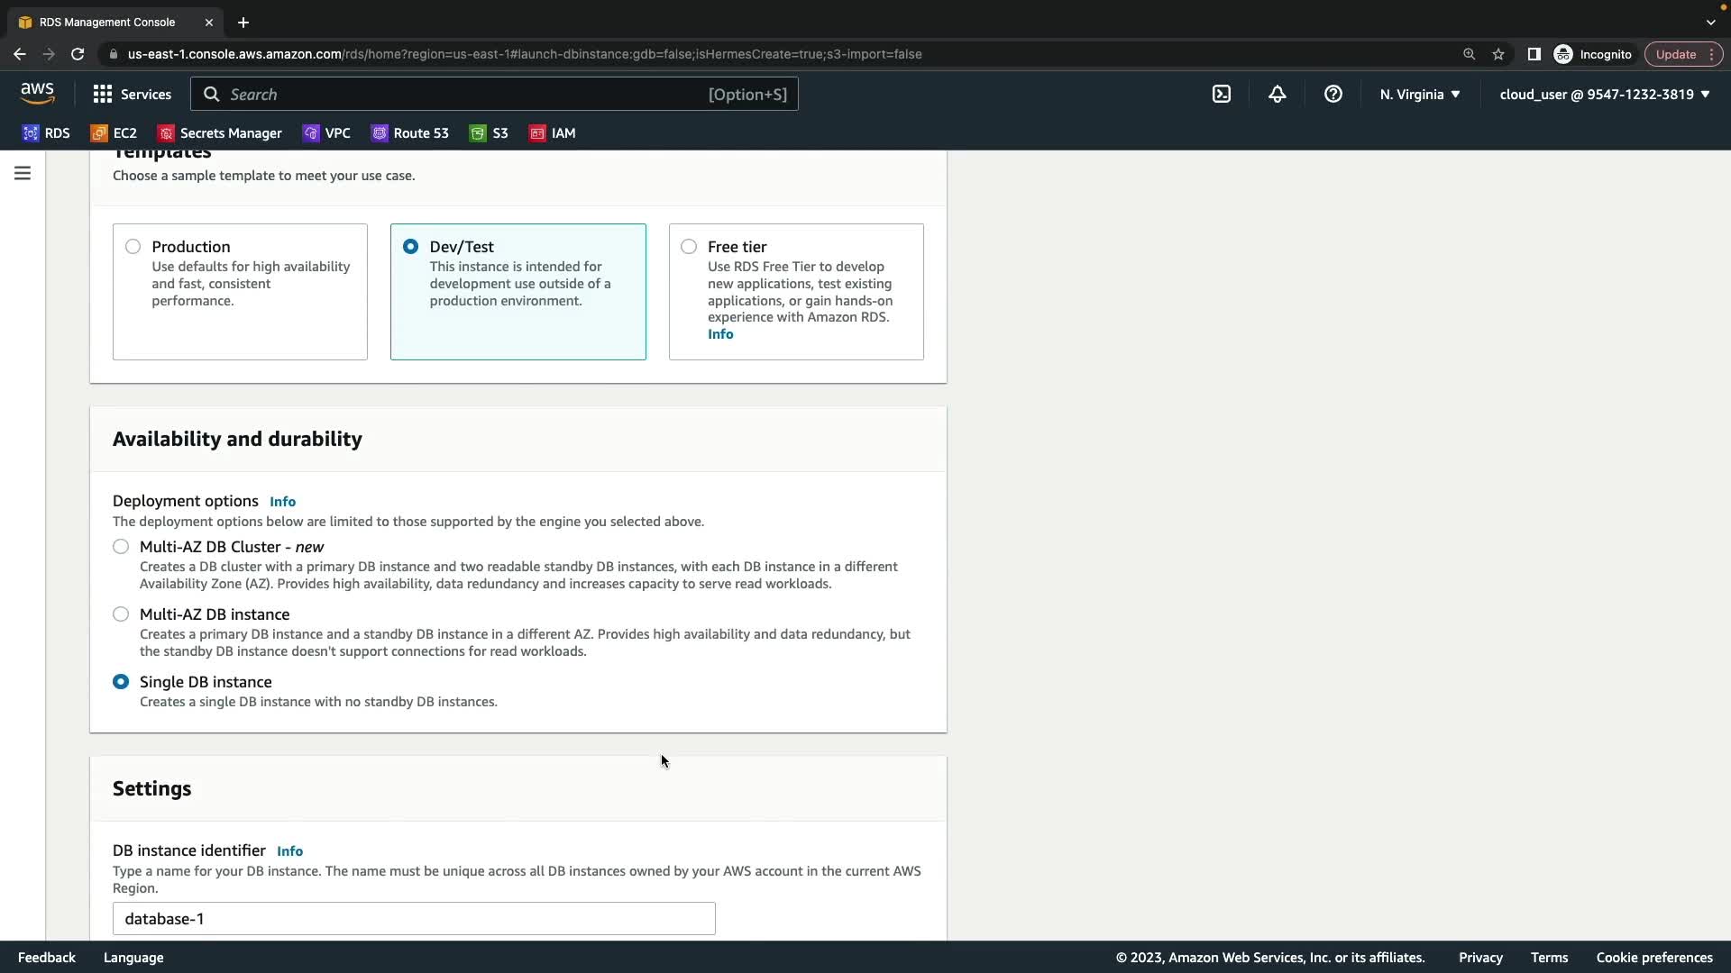
Task: Open the Services grid menu
Action: pyautogui.click(x=132, y=94)
